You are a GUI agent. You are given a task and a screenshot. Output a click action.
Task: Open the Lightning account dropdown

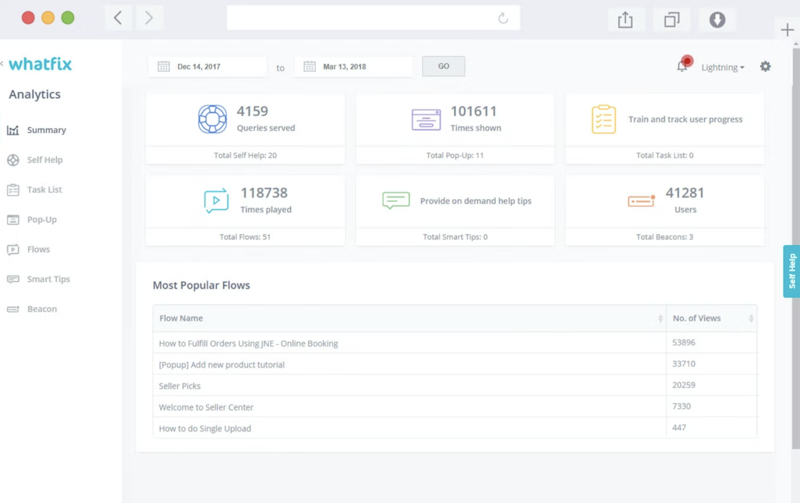722,67
